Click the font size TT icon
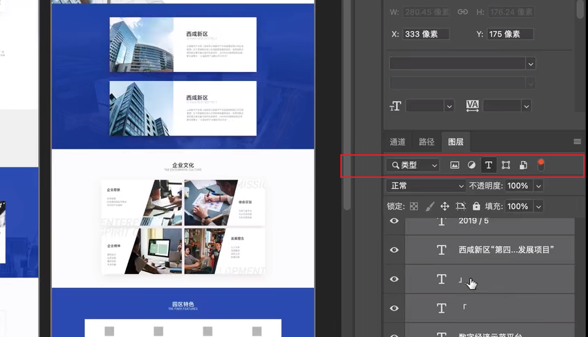Viewport: 588px width, 337px height. 395,106
